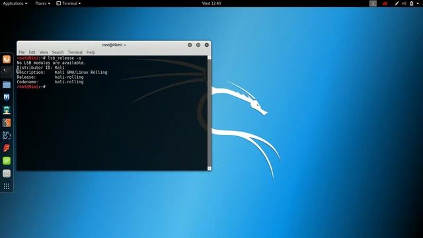Click the terminal scrollbar up arrow
This screenshot has height=238, width=423.
210,58
